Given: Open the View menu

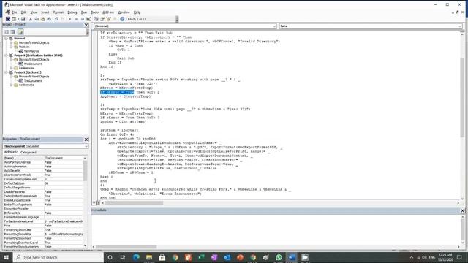Looking at the screenshot, I should [34, 12].
